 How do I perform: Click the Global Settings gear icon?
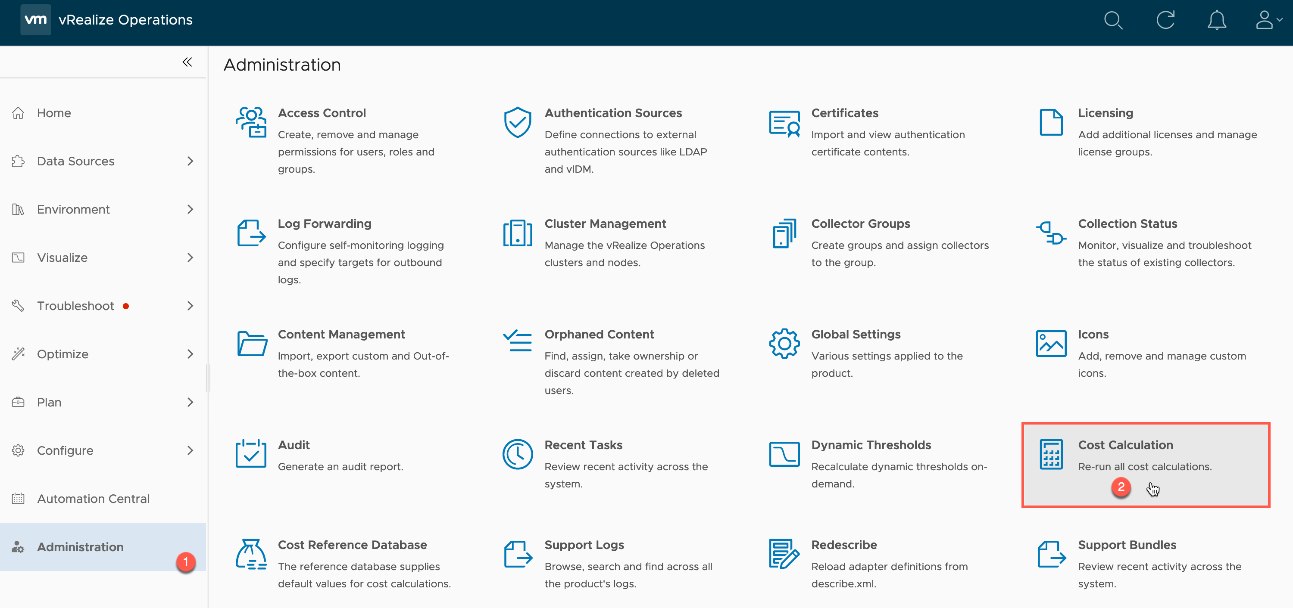pyautogui.click(x=784, y=344)
